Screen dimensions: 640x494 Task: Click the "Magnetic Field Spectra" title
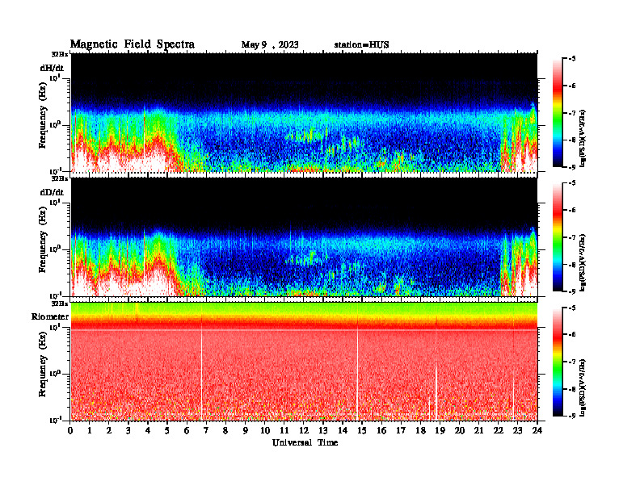pyautogui.click(x=133, y=44)
